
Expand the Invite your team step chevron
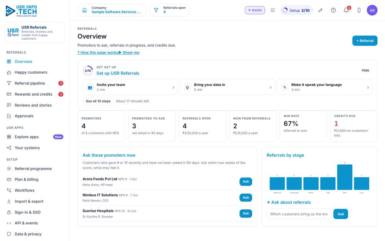pos(173,87)
